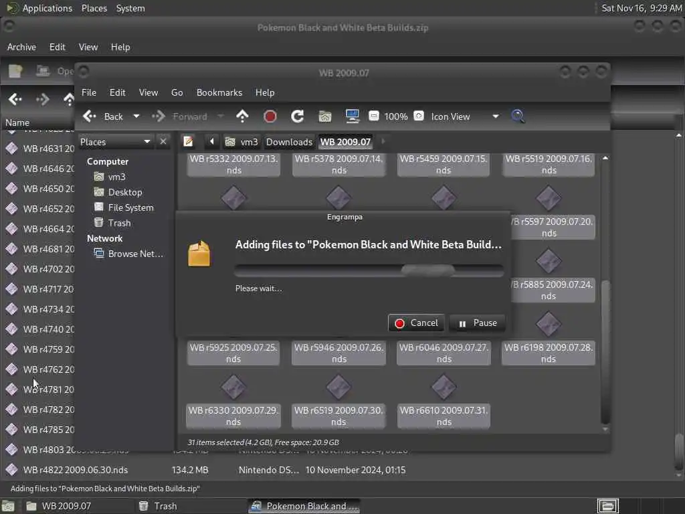Image resolution: width=685 pixels, height=514 pixels.
Task: Click file manager vertical scrollbar
Action: [605, 352]
